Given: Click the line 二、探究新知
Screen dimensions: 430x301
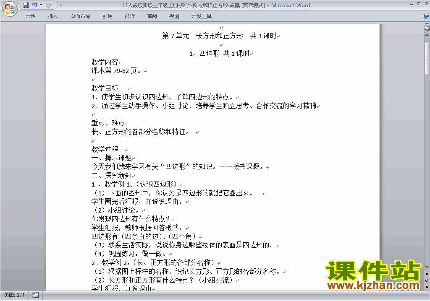Looking at the screenshot, I should tap(112, 175).
